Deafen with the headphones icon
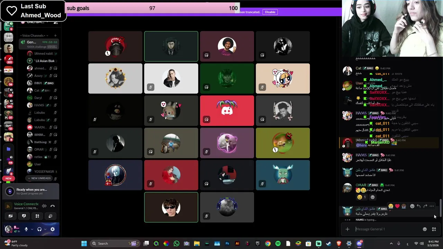The width and height of the screenshot is (443, 249). click(x=39, y=229)
